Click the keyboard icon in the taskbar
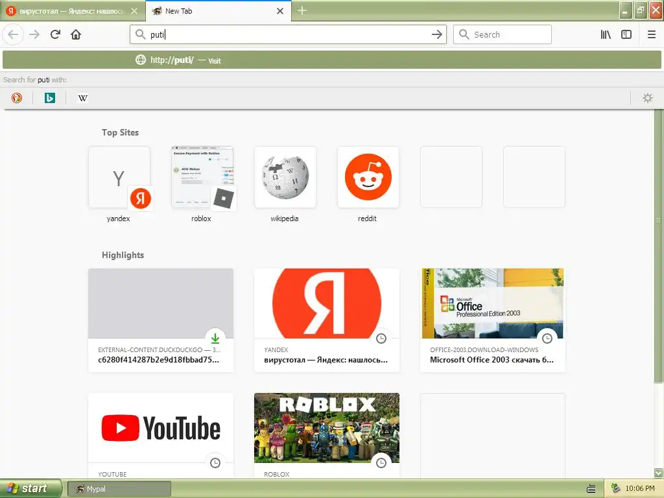Viewport: 664px width, 498px height. click(x=591, y=489)
